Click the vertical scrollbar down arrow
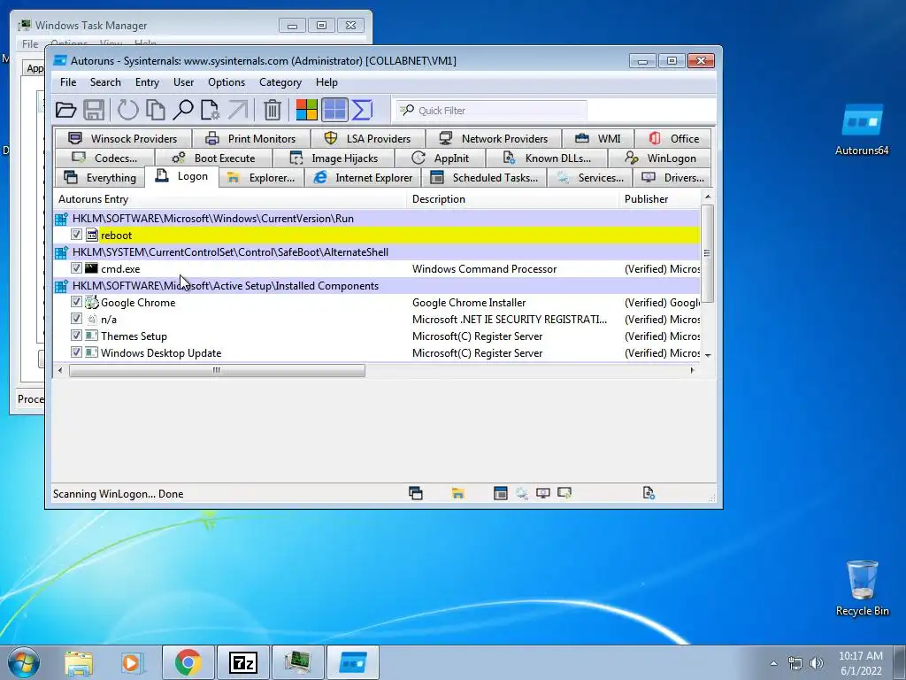 tap(708, 355)
